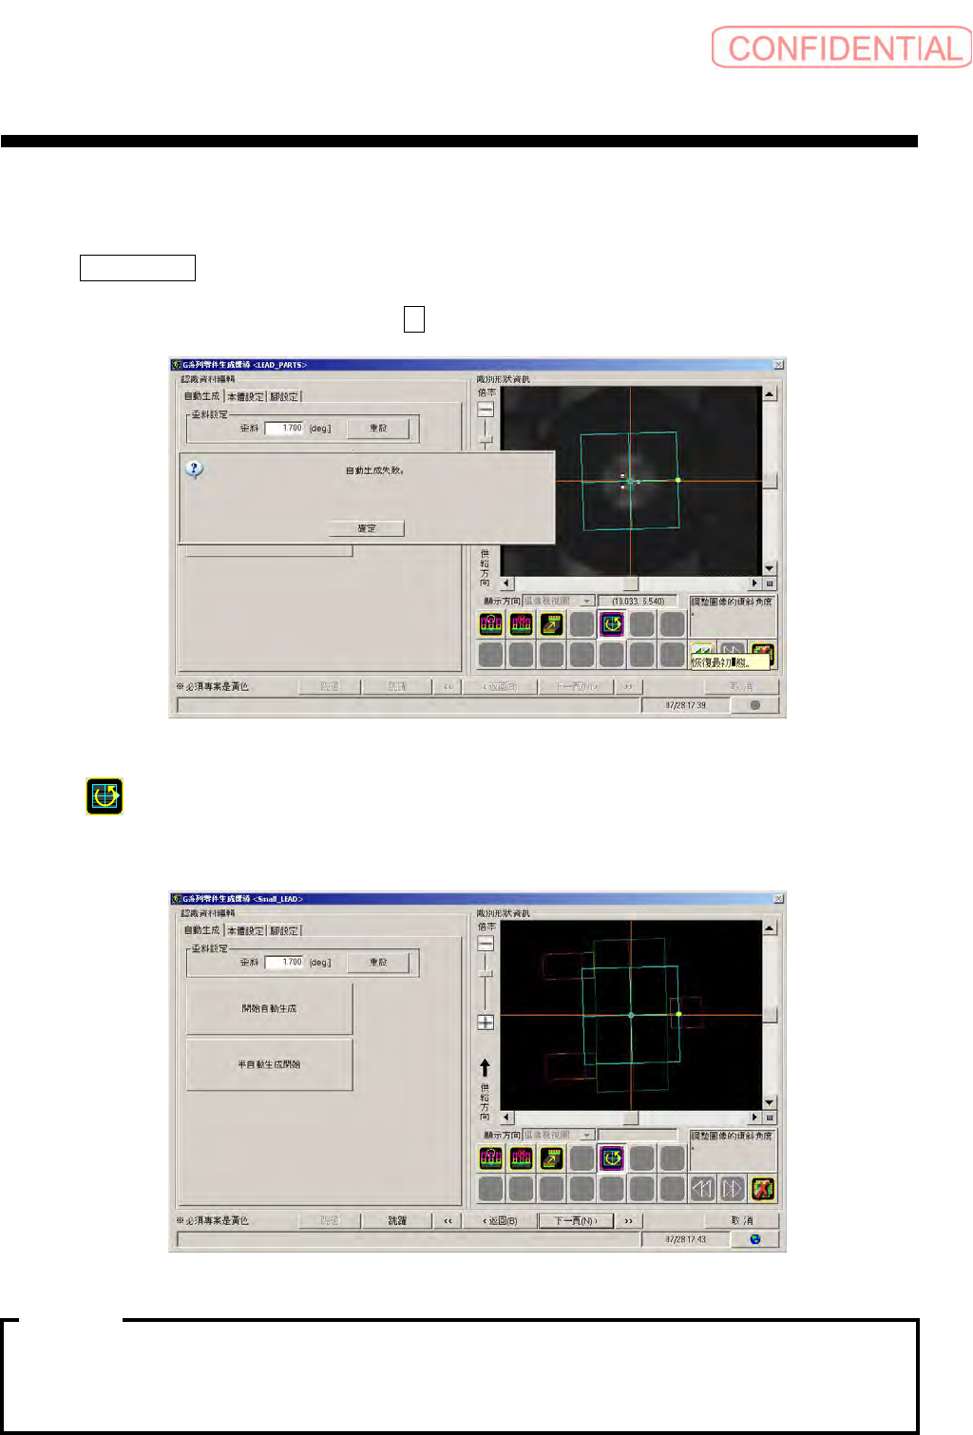In Small_LEAD window, click the globe status icon
Screen dimensions: 973x1435
[x=755, y=1239]
